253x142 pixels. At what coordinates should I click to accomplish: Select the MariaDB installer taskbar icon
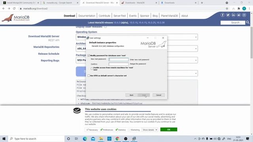tap(134, 138)
